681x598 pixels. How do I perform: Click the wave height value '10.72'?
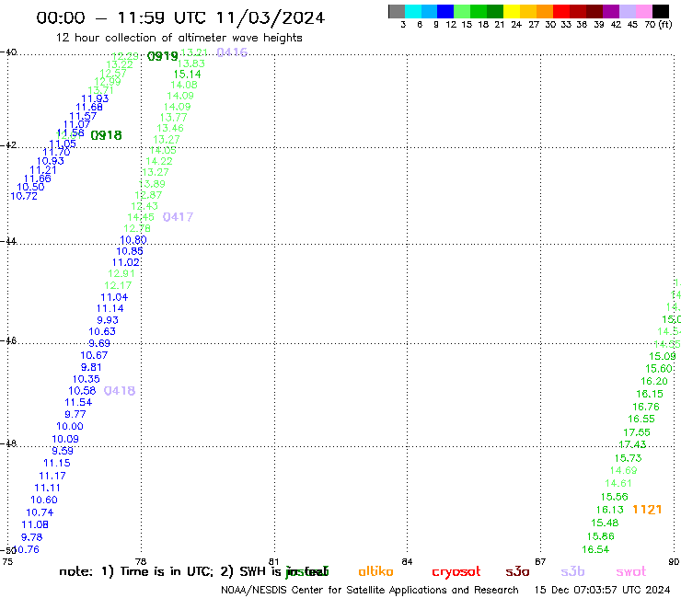24,196
